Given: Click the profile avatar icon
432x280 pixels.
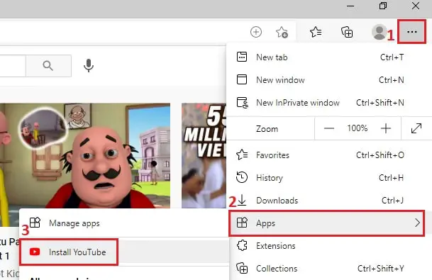Looking at the screenshot, I should (x=379, y=32).
